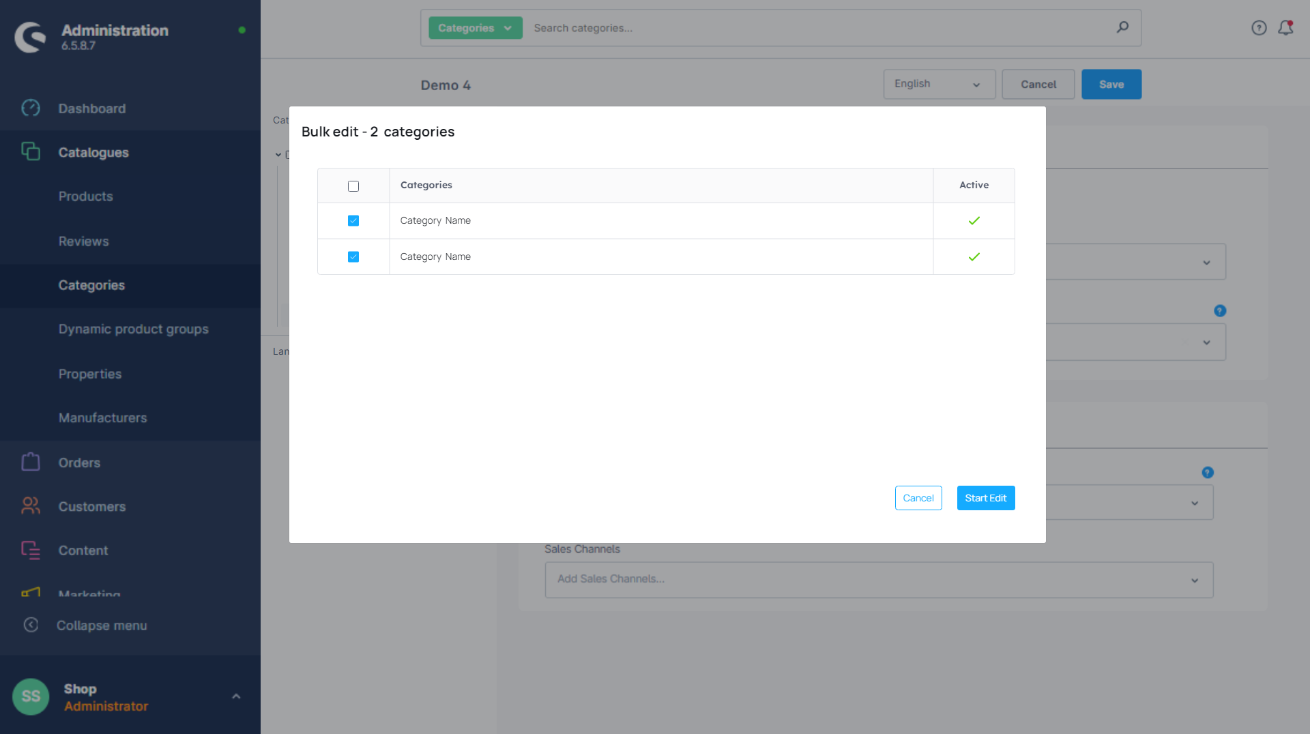Click the second Category Name cell text
The width and height of the screenshot is (1310, 734).
(x=435, y=256)
